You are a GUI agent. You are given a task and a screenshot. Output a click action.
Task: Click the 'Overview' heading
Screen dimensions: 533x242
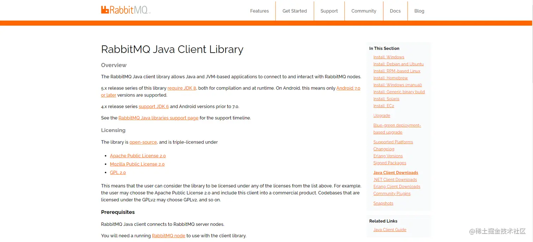(114, 65)
